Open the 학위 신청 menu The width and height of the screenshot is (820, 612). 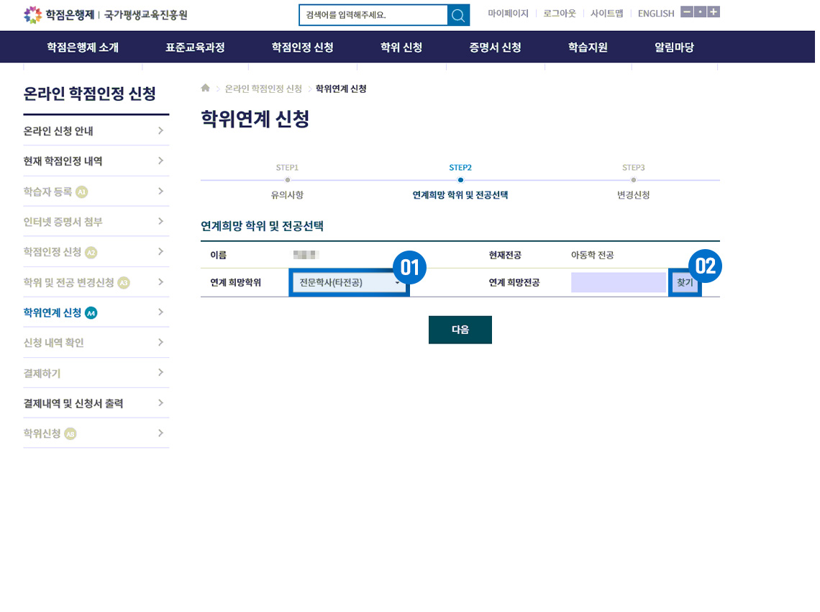pos(401,48)
